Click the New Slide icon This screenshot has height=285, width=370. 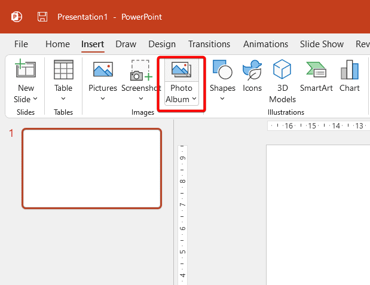pyautogui.click(x=26, y=70)
